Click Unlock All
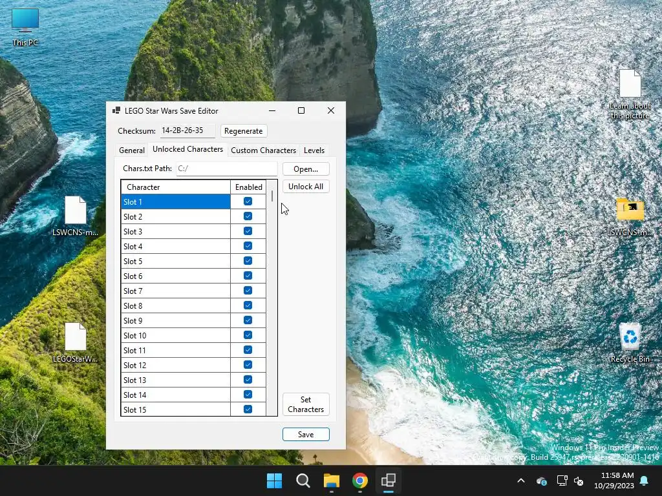 point(306,187)
